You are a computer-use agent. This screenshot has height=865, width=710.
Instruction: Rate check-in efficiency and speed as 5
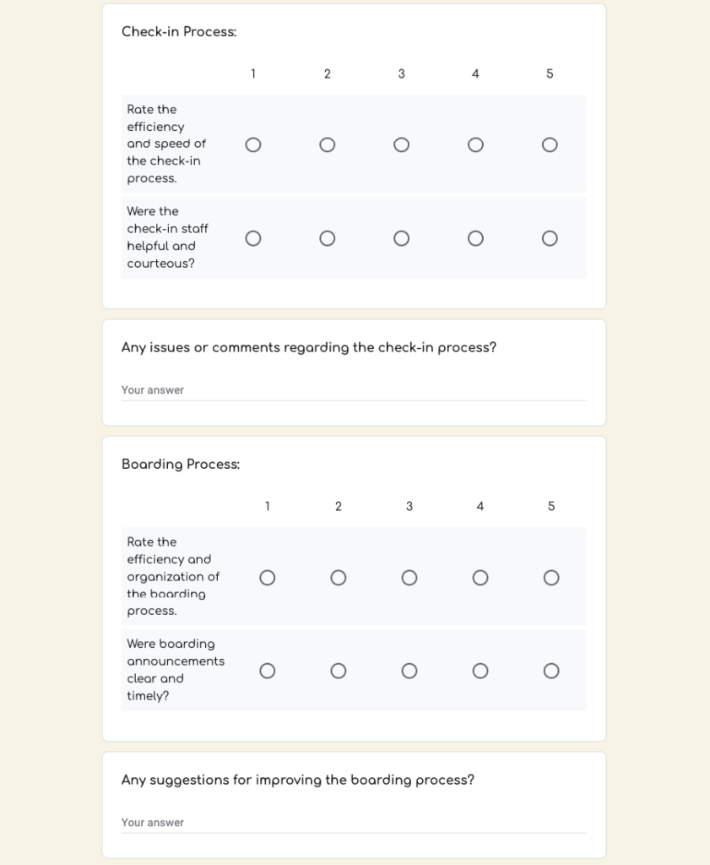click(550, 145)
